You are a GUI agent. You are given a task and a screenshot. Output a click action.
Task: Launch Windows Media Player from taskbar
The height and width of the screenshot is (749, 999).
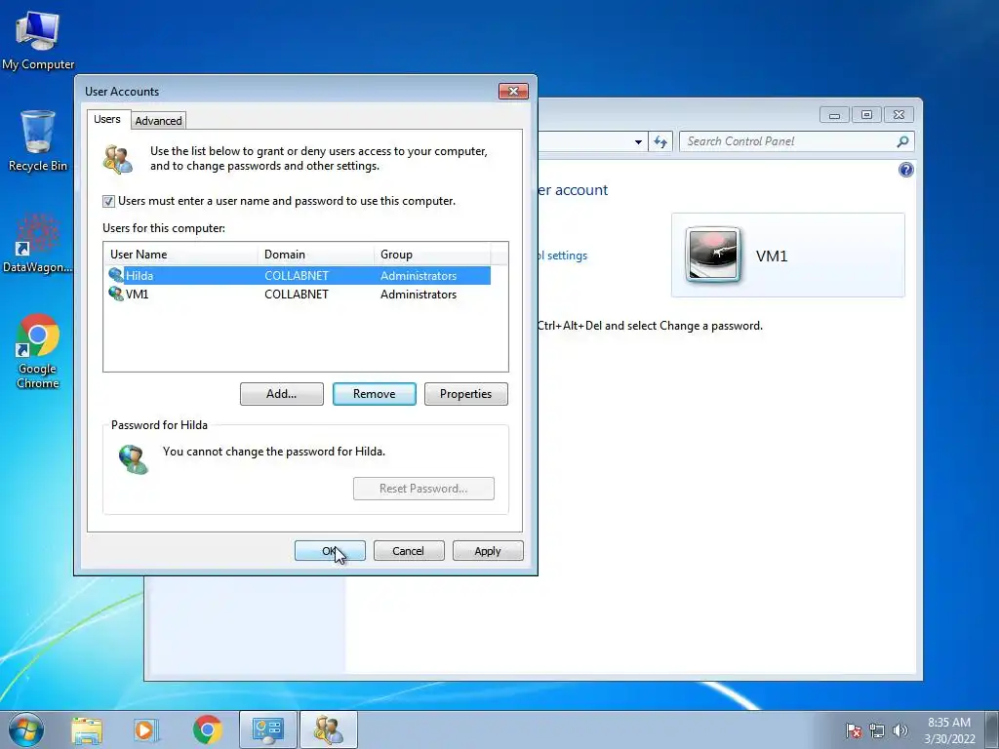(x=146, y=729)
